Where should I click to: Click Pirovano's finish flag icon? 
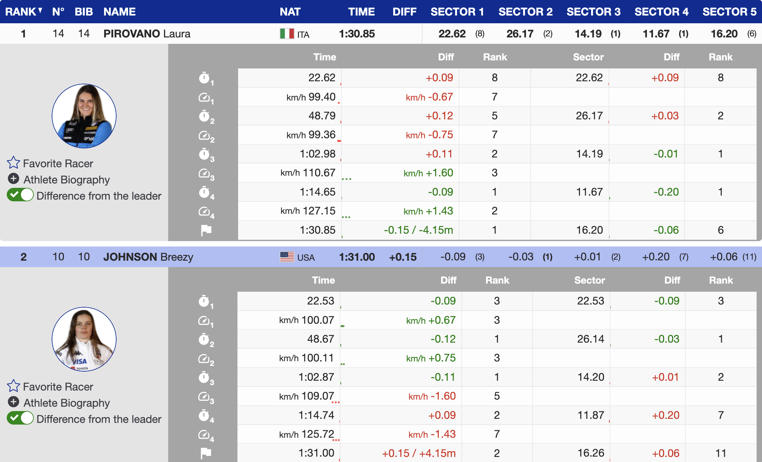click(206, 230)
